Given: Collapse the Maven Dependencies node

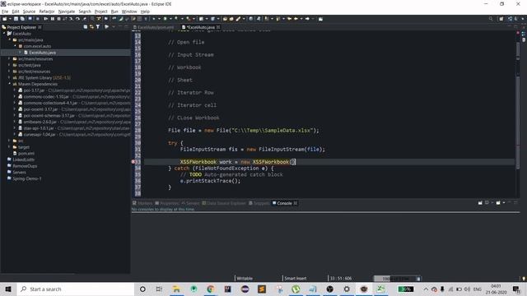Looking at the screenshot, I should pos(10,84).
